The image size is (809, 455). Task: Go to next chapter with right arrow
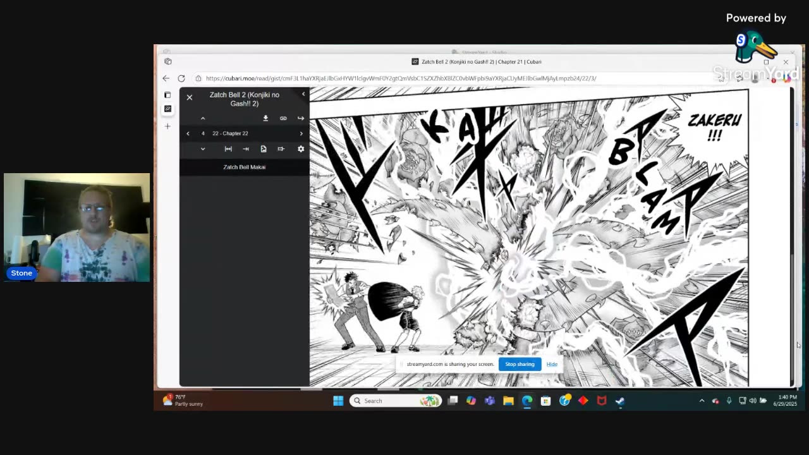tap(301, 133)
